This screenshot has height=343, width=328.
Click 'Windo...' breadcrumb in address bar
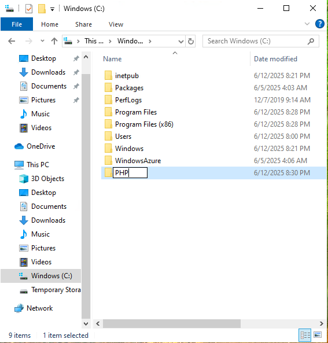coord(130,41)
